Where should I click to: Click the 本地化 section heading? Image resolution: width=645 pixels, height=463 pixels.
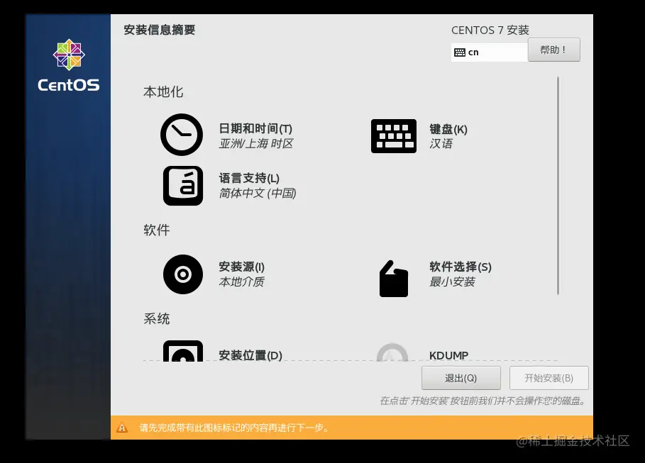pyautogui.click(x=163, y=91)
